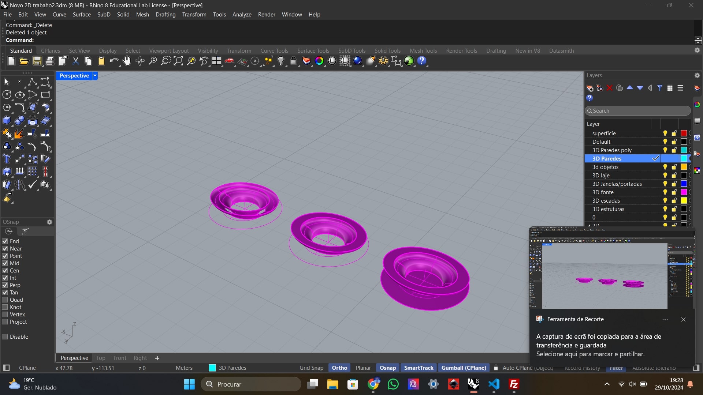Lock the 3D fonte layer
The image size is (703, 395).
(x=674, y=192)
